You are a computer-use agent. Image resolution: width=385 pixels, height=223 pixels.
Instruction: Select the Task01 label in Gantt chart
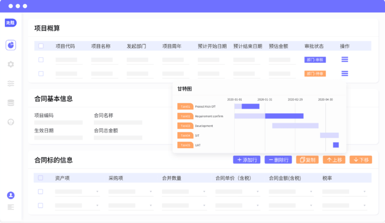[x=186, y=106]
